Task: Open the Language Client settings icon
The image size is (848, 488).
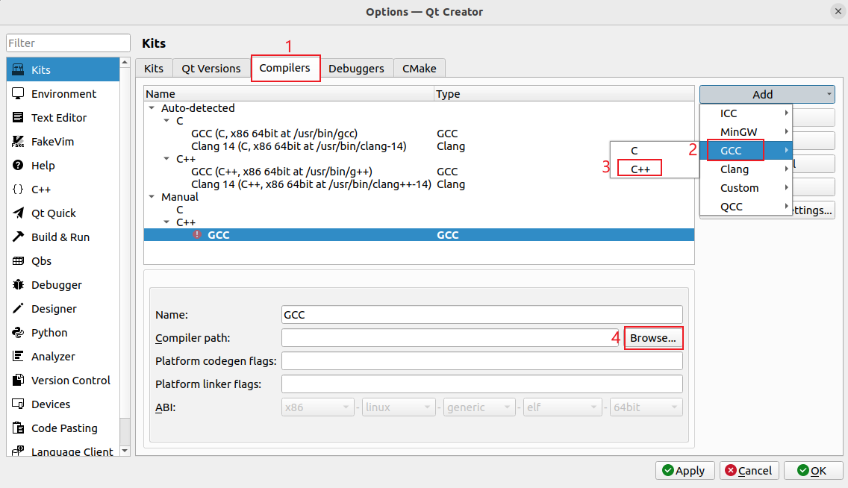Action: [18, 451]
